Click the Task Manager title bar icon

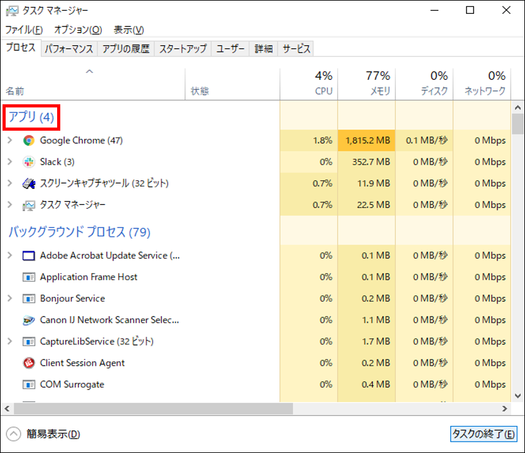pyautogui.click(x=12, y=11)
